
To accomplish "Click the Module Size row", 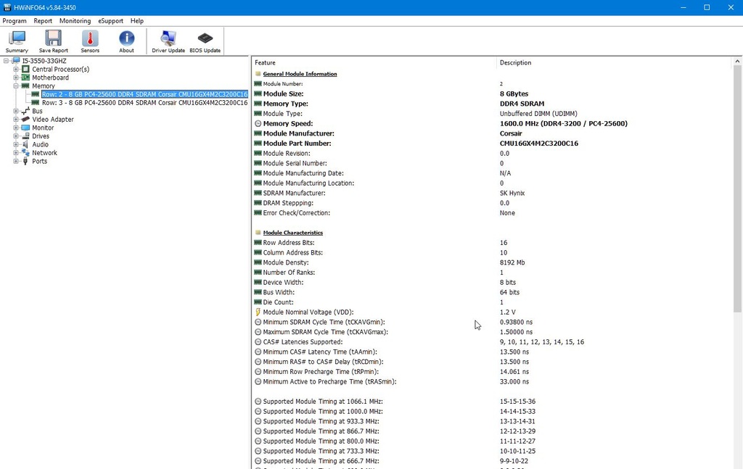I will tap(493, 94).
